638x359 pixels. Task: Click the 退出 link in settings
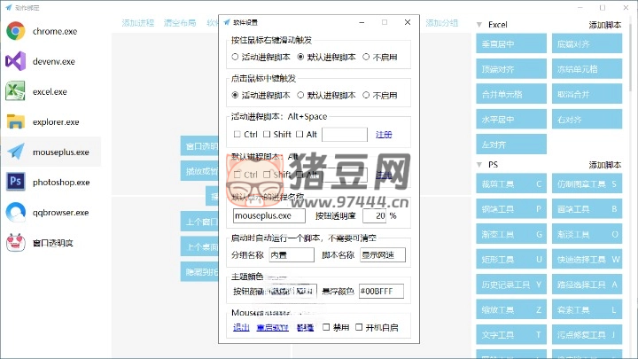pyautogui.click(x=241, y=327)
